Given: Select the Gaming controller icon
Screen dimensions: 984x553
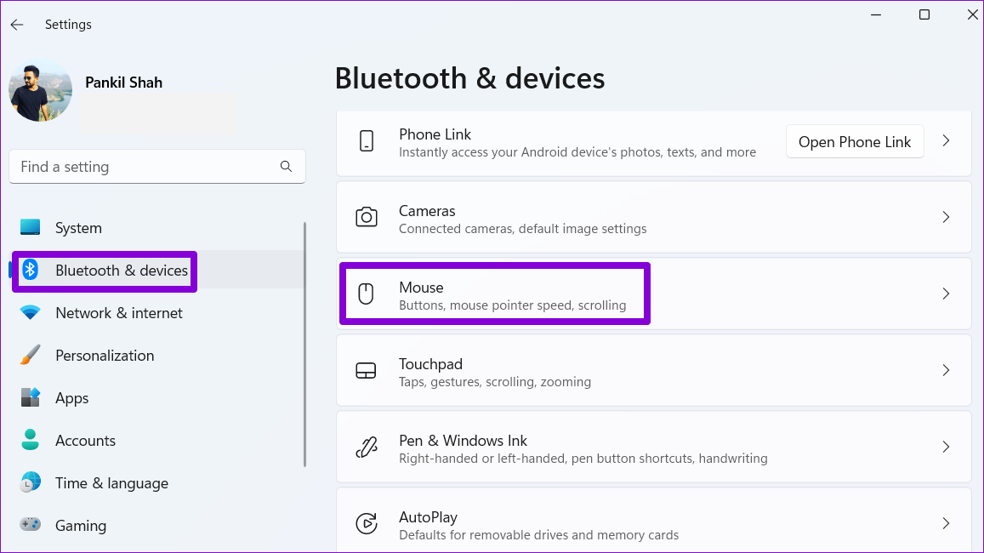Looking at the screenshot, I should click(30, 525).
